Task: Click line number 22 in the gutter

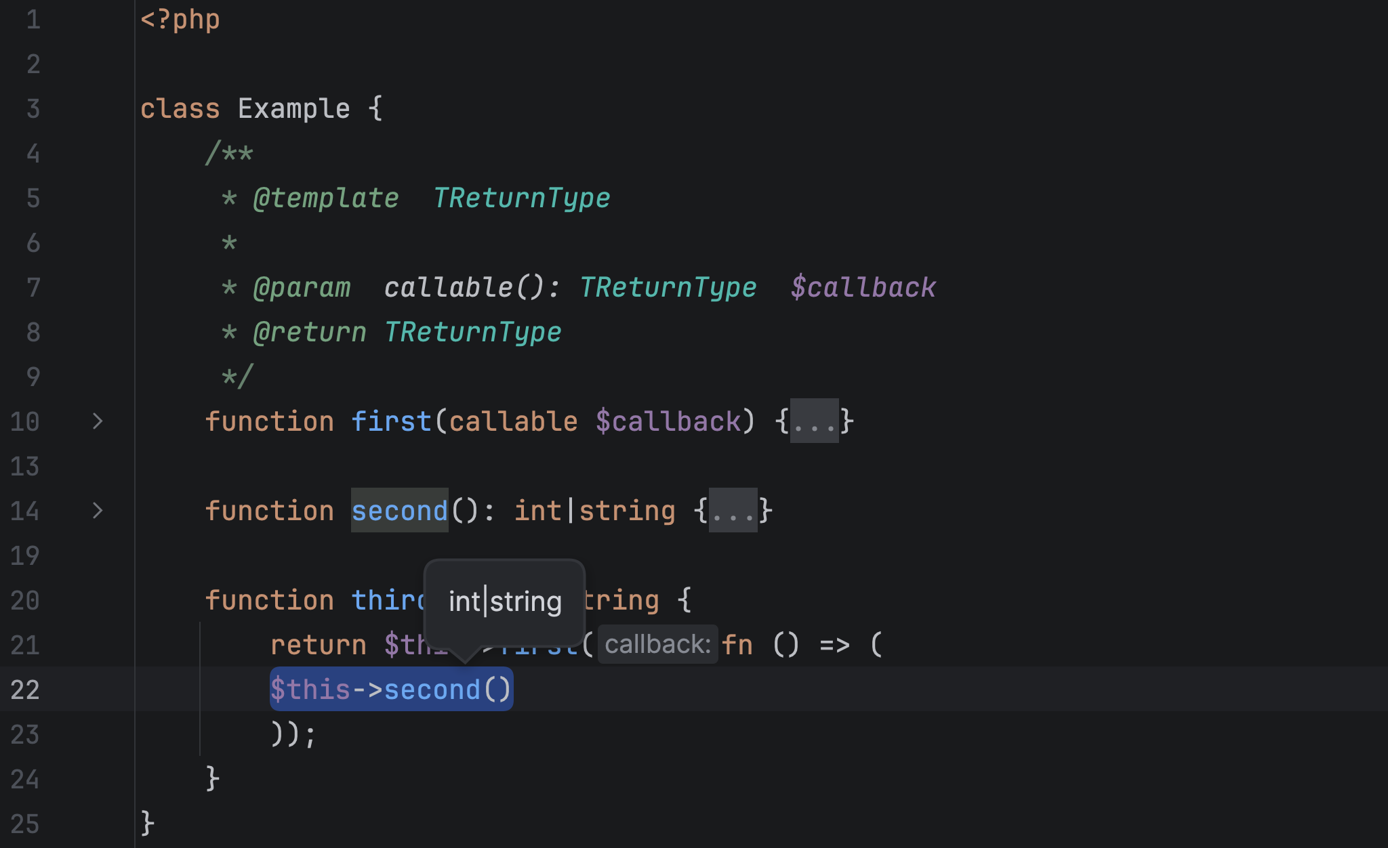Action: 25,690
